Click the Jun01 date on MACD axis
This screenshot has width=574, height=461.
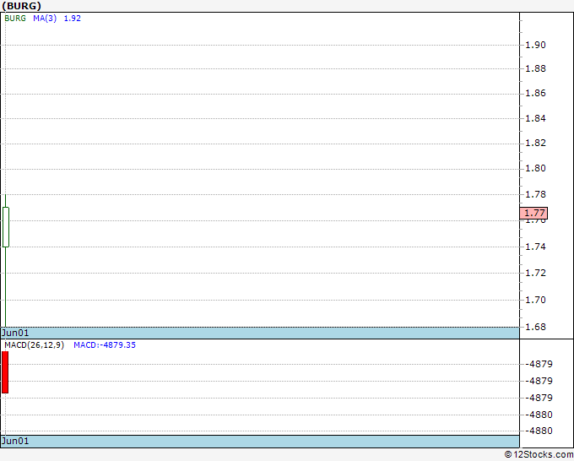tap(15, 441)
